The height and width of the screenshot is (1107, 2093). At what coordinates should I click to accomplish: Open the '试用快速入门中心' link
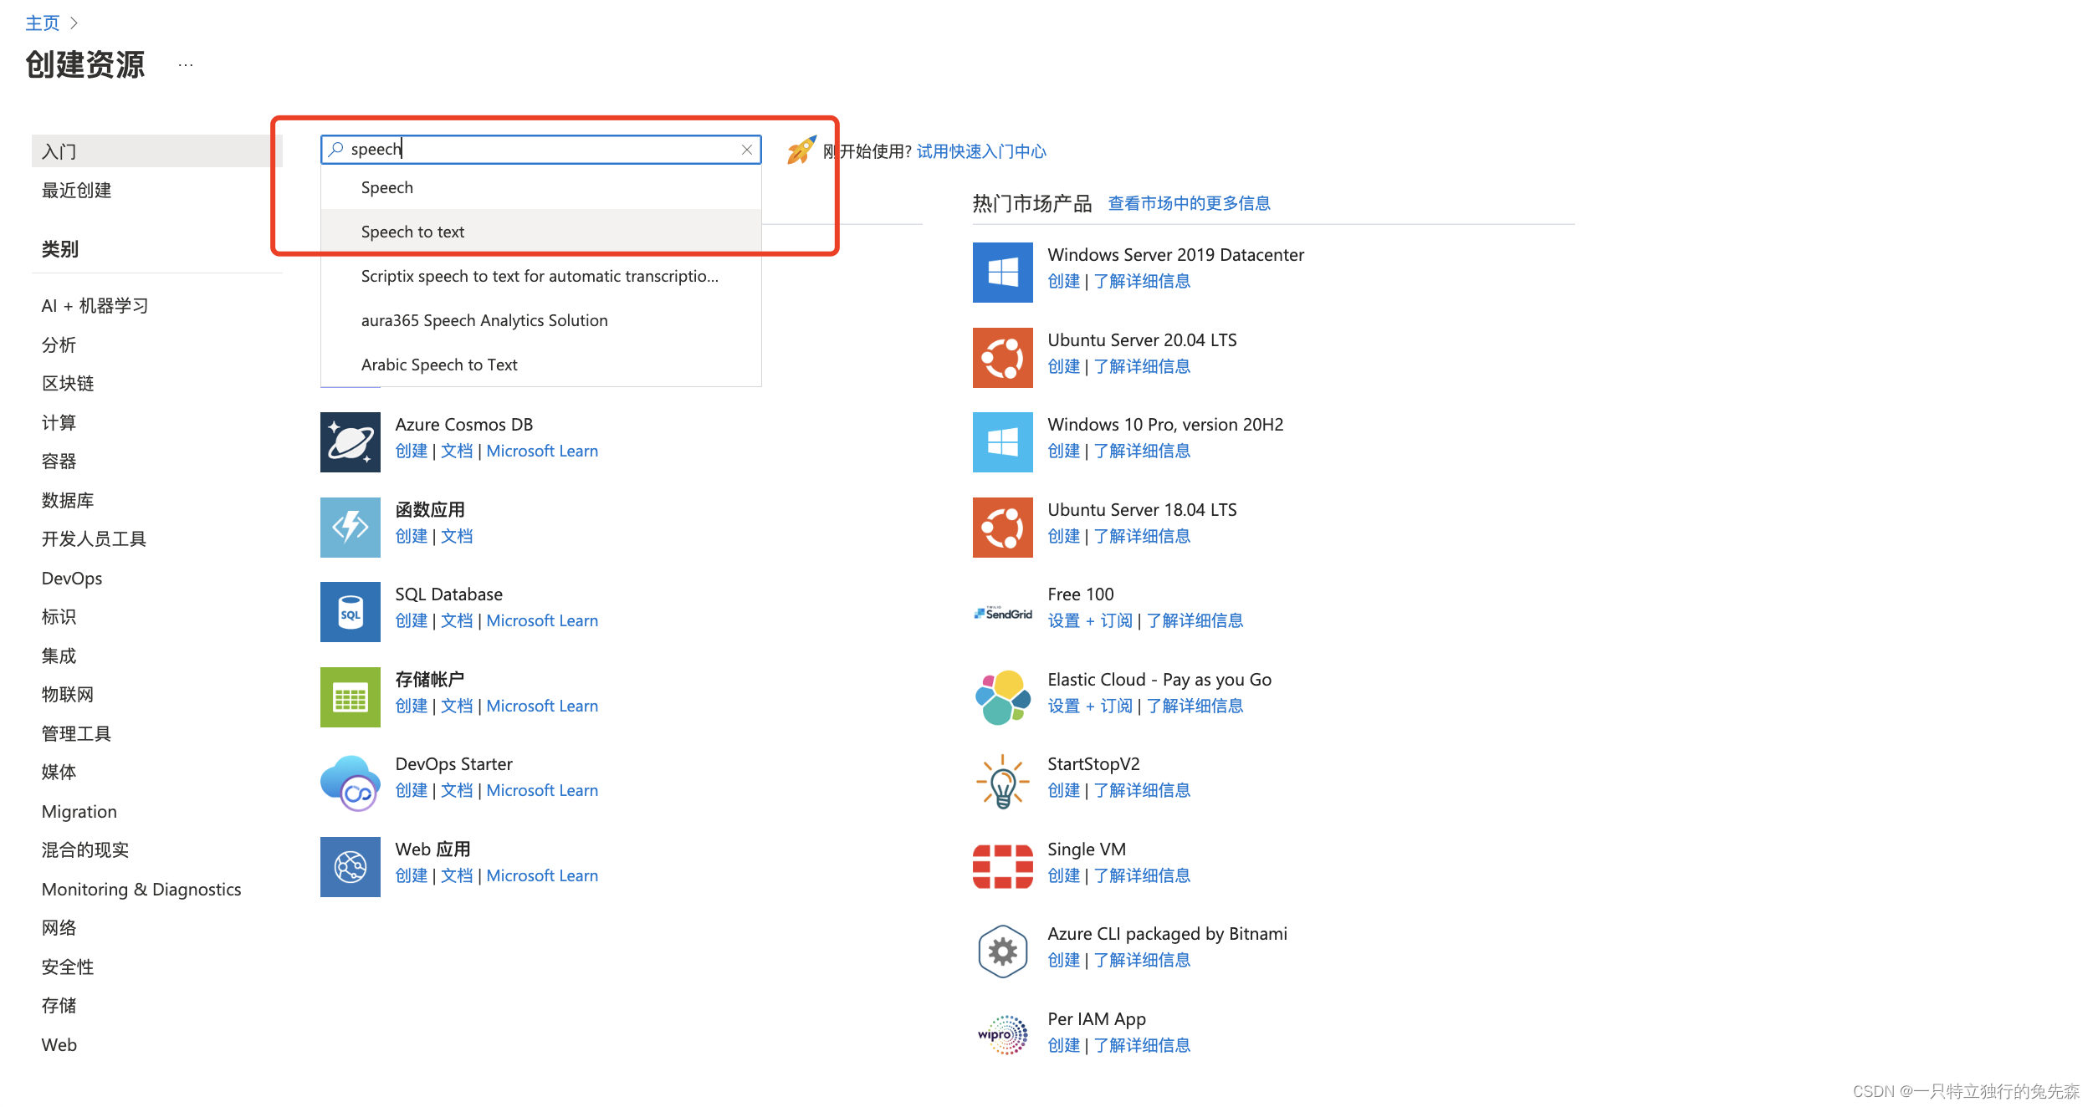point(980,151)
